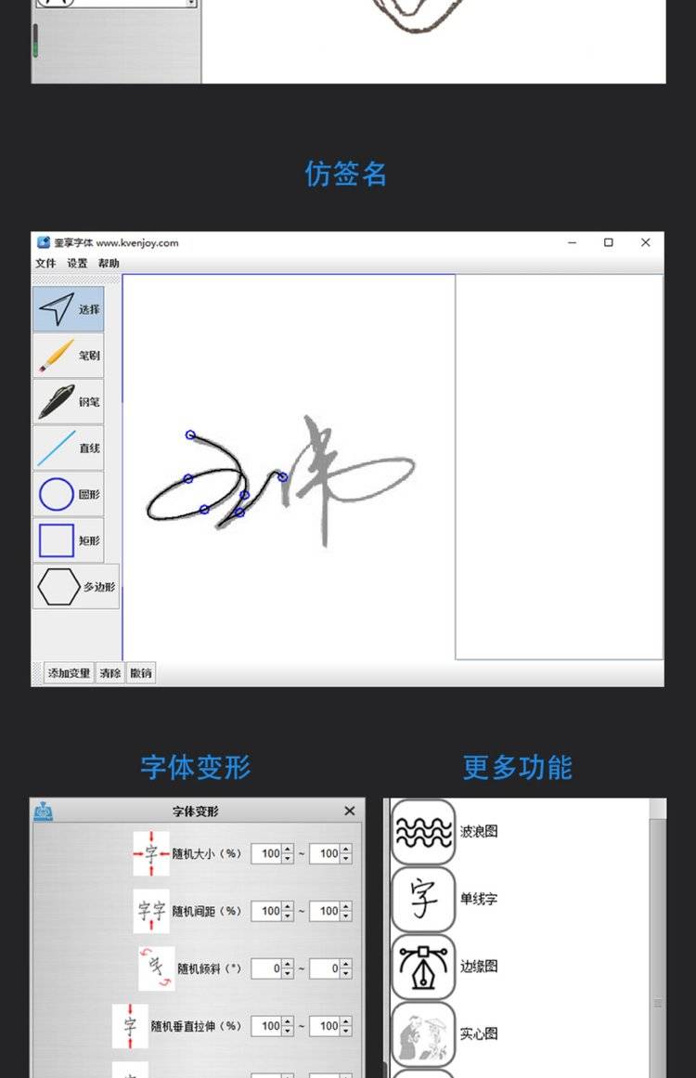
Task: Open the 文件 menu
Action: (x=45, y=264)
